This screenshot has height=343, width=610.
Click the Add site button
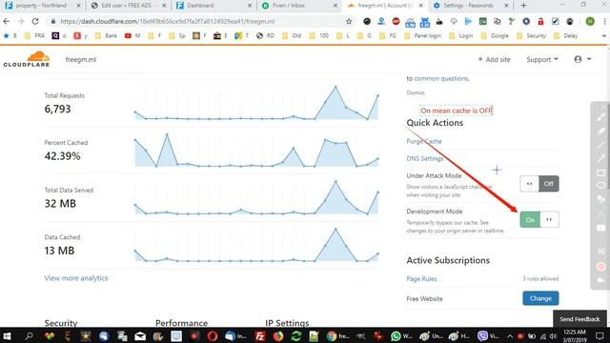pyautogui.click(x=494, y=59)
